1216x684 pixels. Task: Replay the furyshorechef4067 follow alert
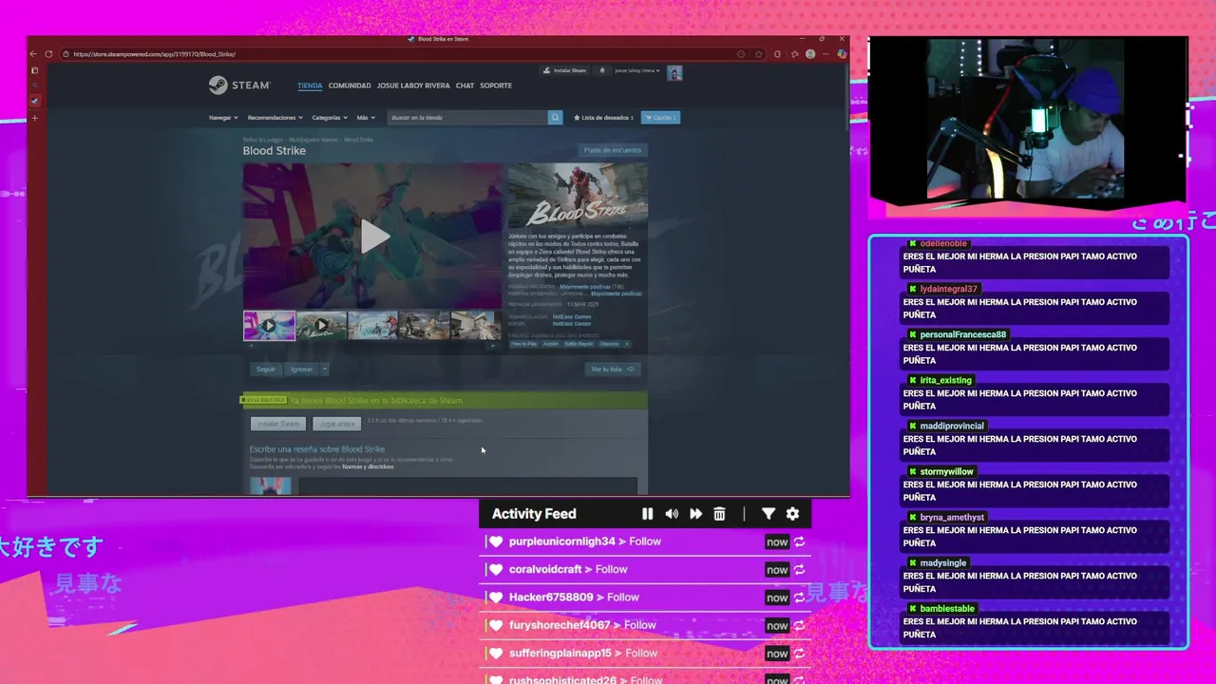pos(799,625)
